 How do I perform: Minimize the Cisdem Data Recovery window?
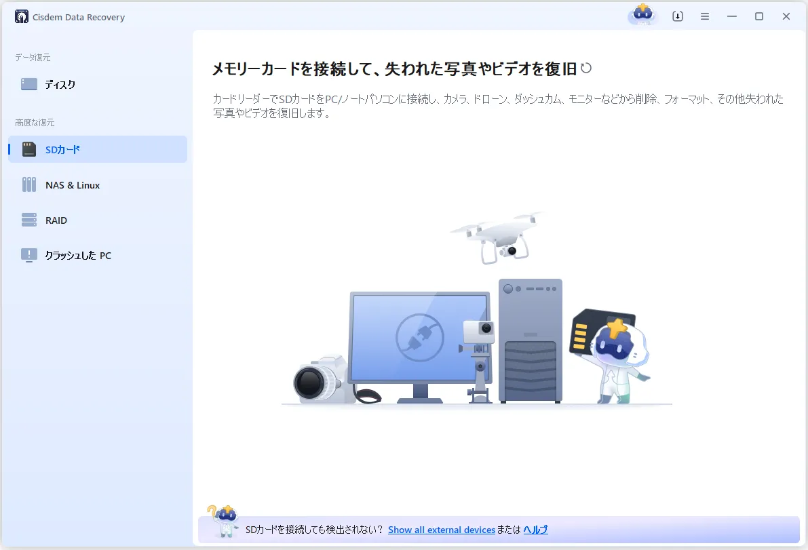point(732,17)
